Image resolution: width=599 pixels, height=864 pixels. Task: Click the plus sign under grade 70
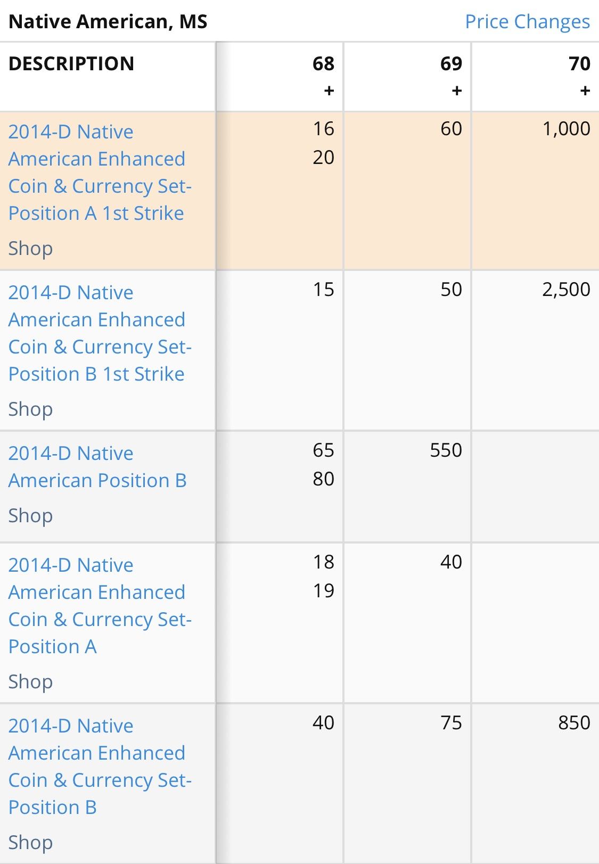585,91
